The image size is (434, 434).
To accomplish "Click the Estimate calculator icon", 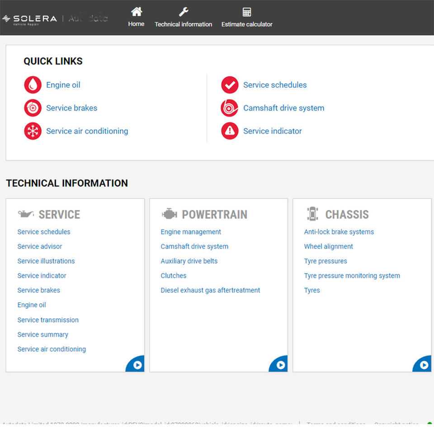I will coord(246,12).
